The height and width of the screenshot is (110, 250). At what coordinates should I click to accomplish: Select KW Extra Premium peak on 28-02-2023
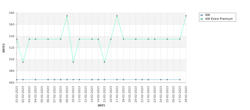click(x=186, y=16)
